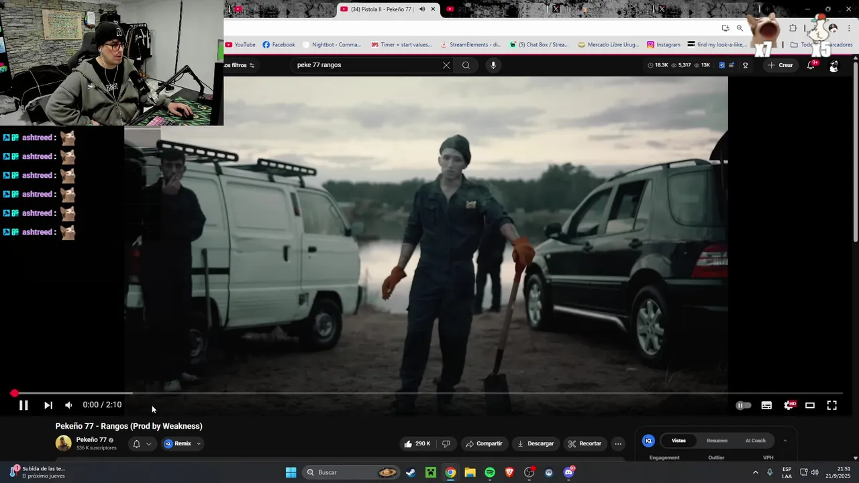The width and height of the screenshot is (859, 483).
Task: Open the Instagram bookmark
Action: tap(664, 45)
